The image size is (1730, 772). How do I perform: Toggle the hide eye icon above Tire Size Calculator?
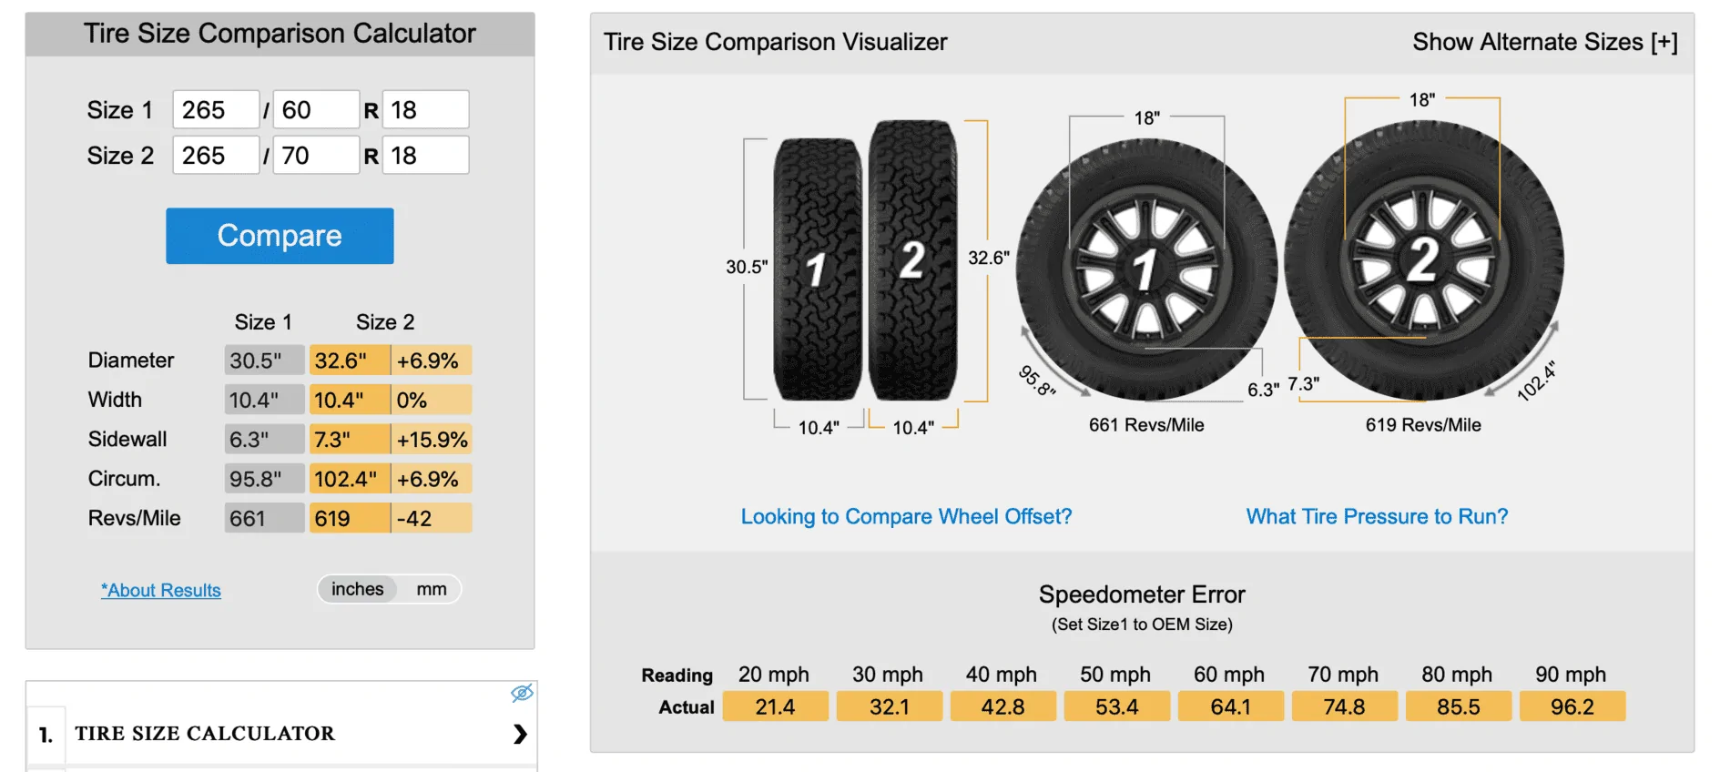click(x=522, y=693)
